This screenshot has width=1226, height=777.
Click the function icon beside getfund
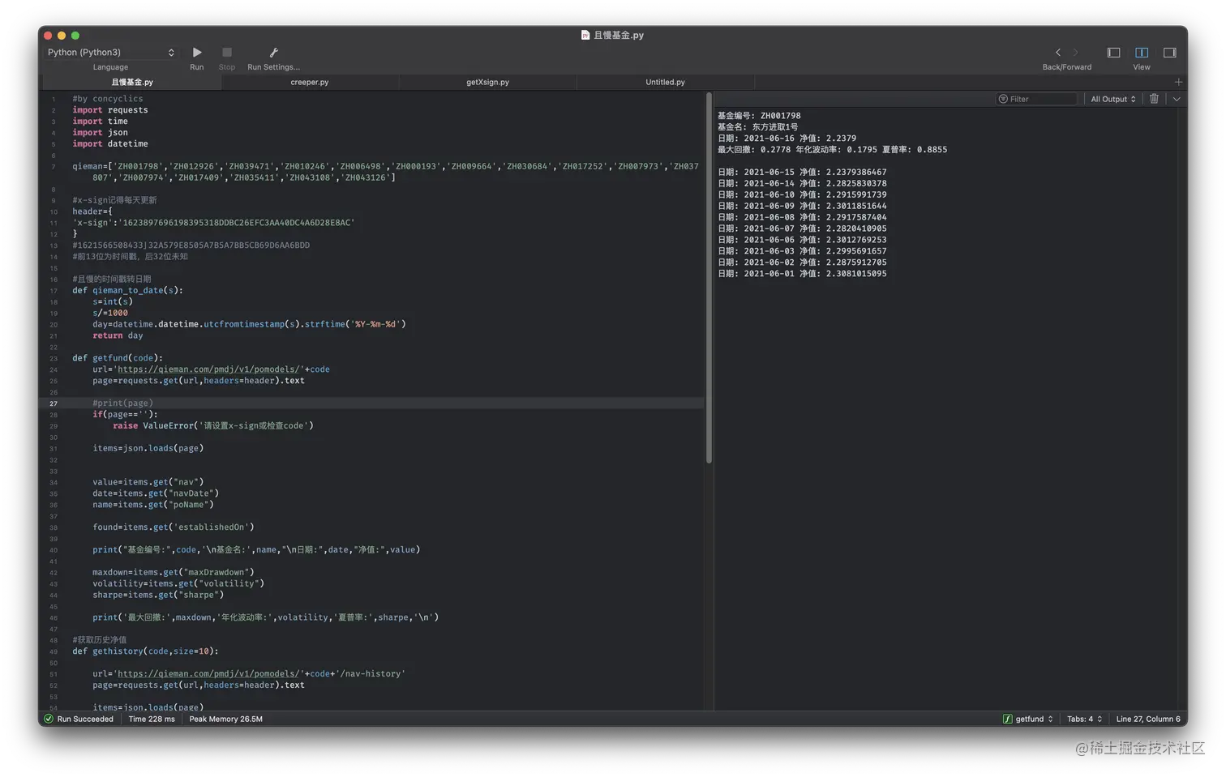click(1007, 719)
